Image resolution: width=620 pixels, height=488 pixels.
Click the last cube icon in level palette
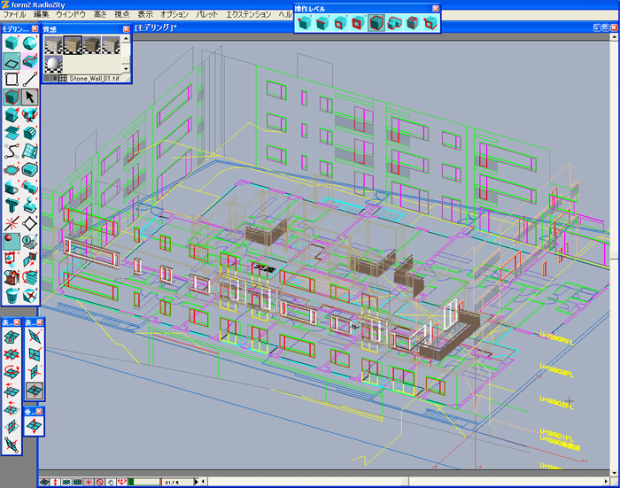pos(431,23)
